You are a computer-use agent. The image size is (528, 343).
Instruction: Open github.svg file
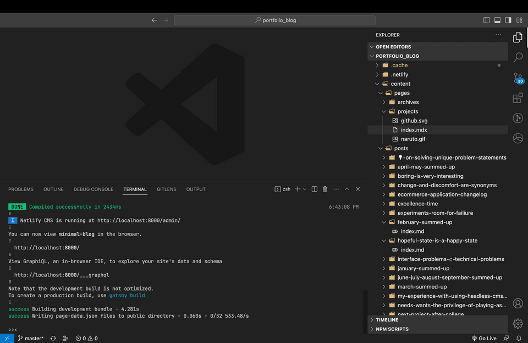tap(438, 121)
